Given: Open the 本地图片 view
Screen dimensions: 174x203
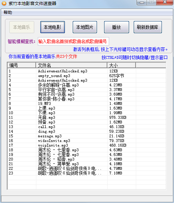Looking at the screenshot, I should coord(85,27).
